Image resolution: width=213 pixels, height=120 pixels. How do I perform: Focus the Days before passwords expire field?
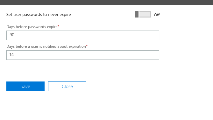tap(83, 35)
